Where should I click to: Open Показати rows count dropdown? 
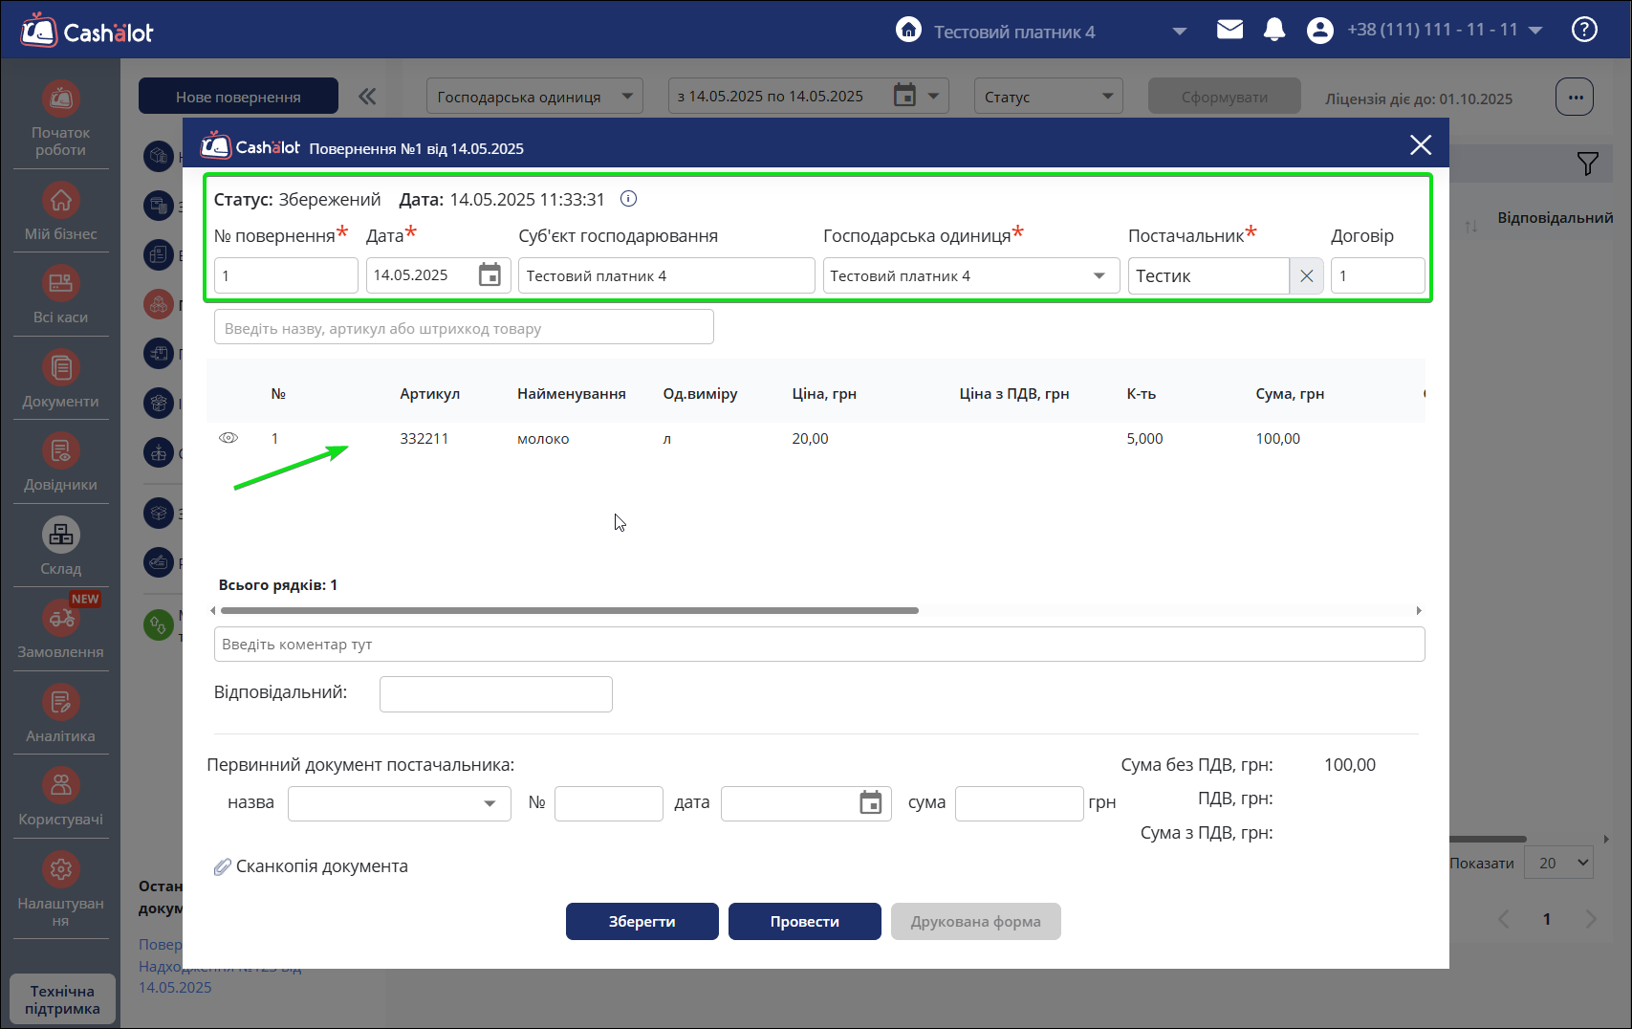coord(1558,863)
